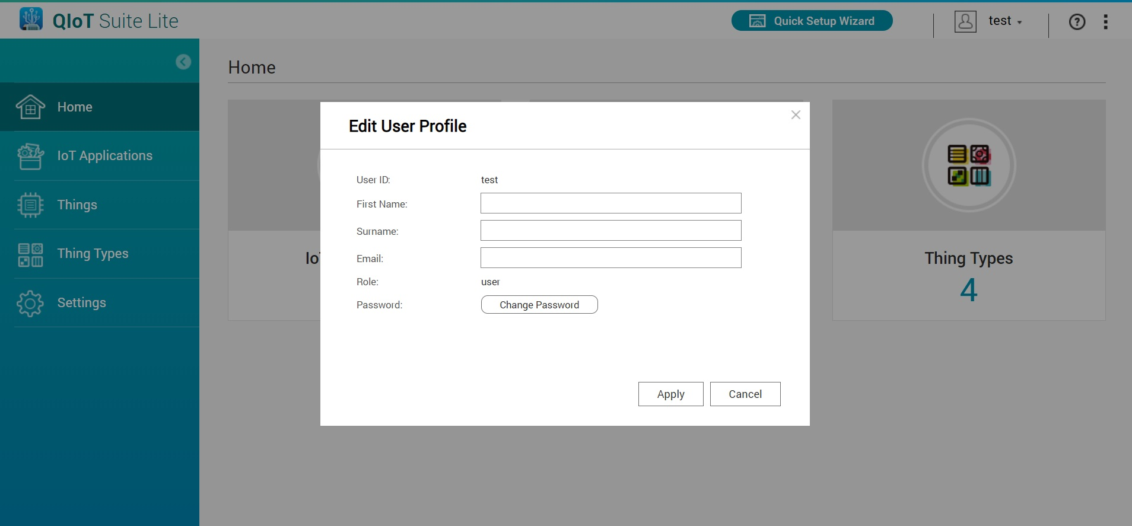Expand the test user dropdown
Screen dimensions: 1132x526
(1006, 21)
